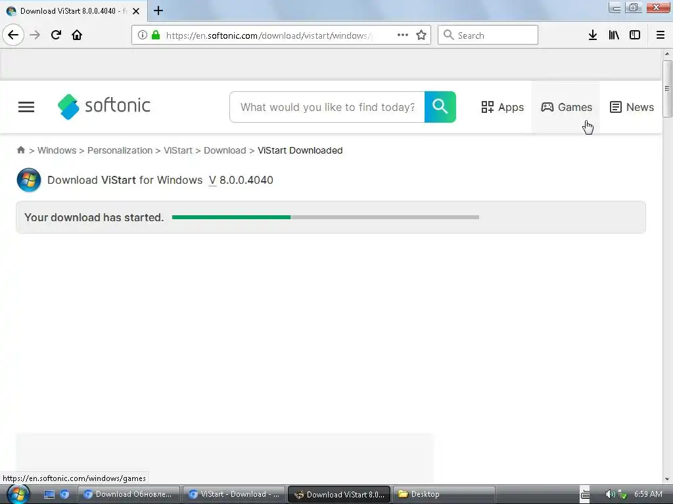Switch to 'Download Обновле...' taskbar window
The height and width of the screenshot is (504, 673).
point(129,494)
